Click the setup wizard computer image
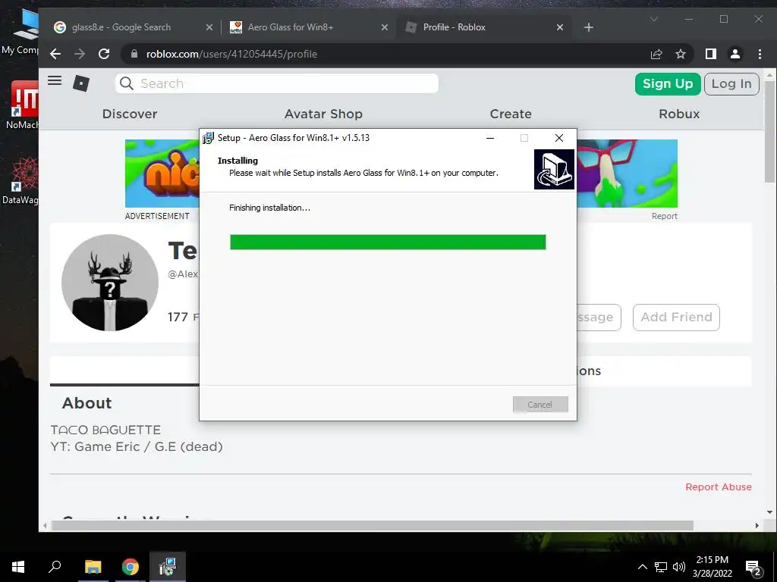The image size is (777, 582). (x=554, y=169)
